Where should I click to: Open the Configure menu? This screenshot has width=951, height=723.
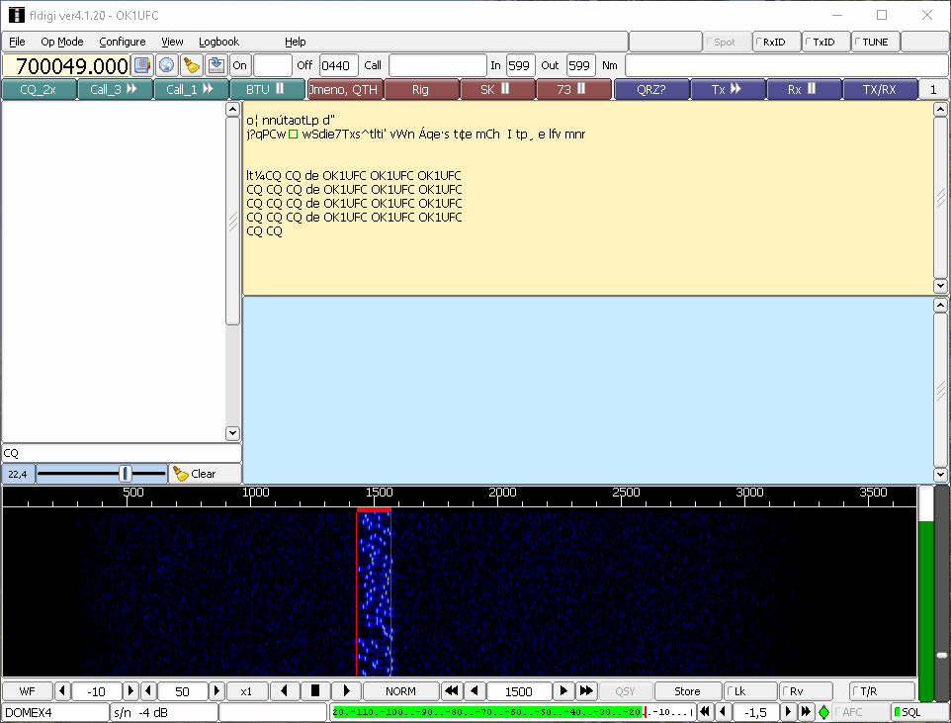[x=122, y=42]
